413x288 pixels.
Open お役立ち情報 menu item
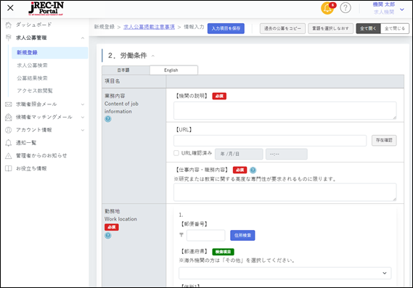click(31, 168)
